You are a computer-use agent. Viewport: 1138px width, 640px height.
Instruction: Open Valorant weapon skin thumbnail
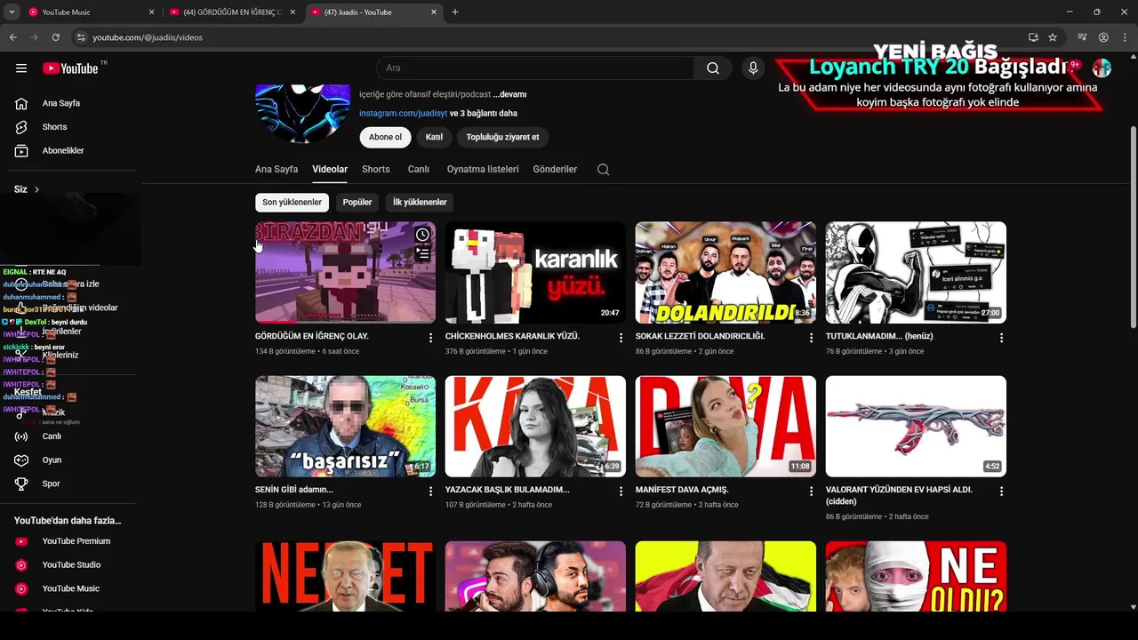click(916, 427)
